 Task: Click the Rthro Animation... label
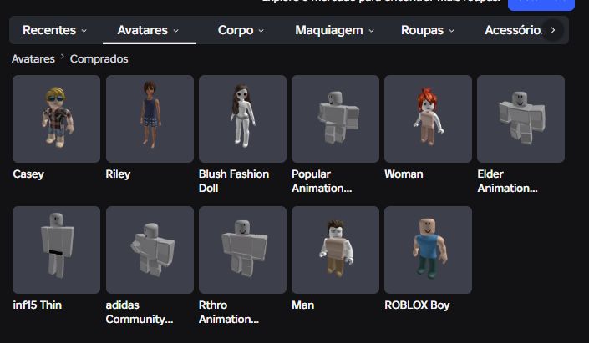(229, 312)
